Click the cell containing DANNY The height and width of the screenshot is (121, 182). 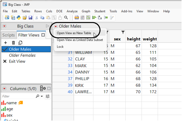point(83,72)
